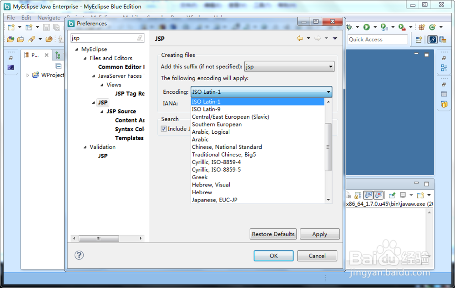Switch to the Database Explorer perspective icon
Viewport: 455px width, 288px height.
[x=443, y=40]
